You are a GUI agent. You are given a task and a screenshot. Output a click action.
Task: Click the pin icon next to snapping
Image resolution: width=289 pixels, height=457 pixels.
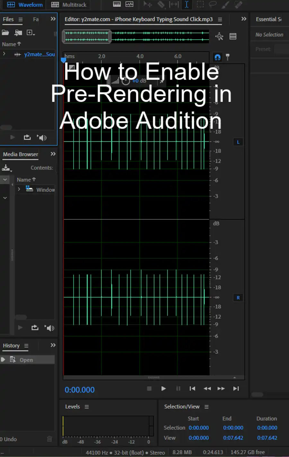tap(228, 57)
